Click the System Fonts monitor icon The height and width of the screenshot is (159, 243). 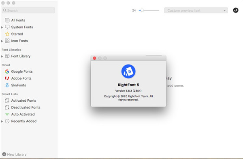click(7, 27)
